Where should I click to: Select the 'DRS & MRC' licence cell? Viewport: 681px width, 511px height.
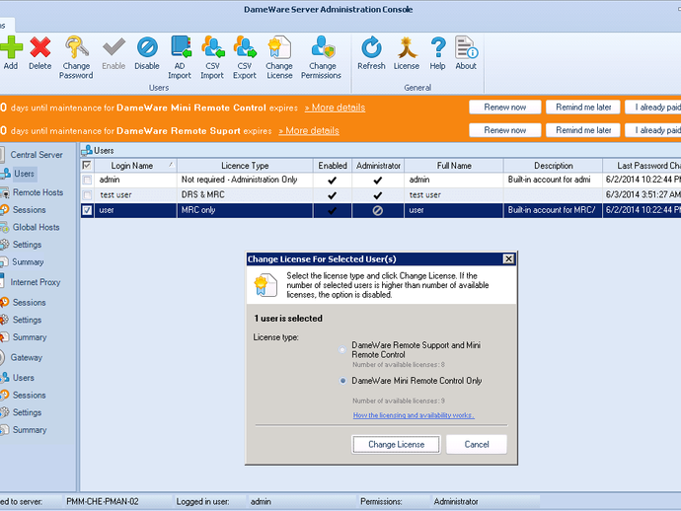point(245,195)
